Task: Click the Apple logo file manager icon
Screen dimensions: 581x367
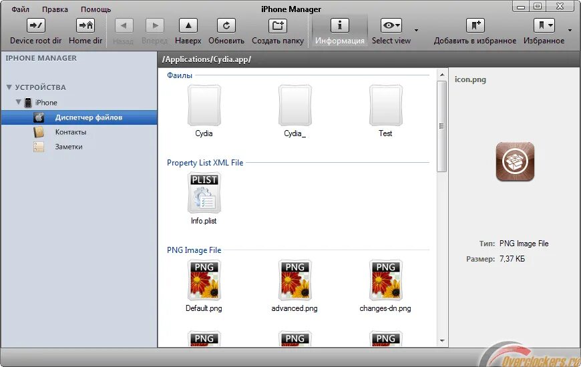Action: coord(39,117)
